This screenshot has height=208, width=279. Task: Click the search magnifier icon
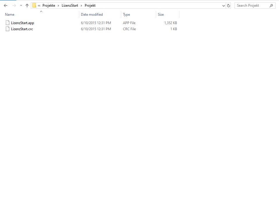click(271, 6)
